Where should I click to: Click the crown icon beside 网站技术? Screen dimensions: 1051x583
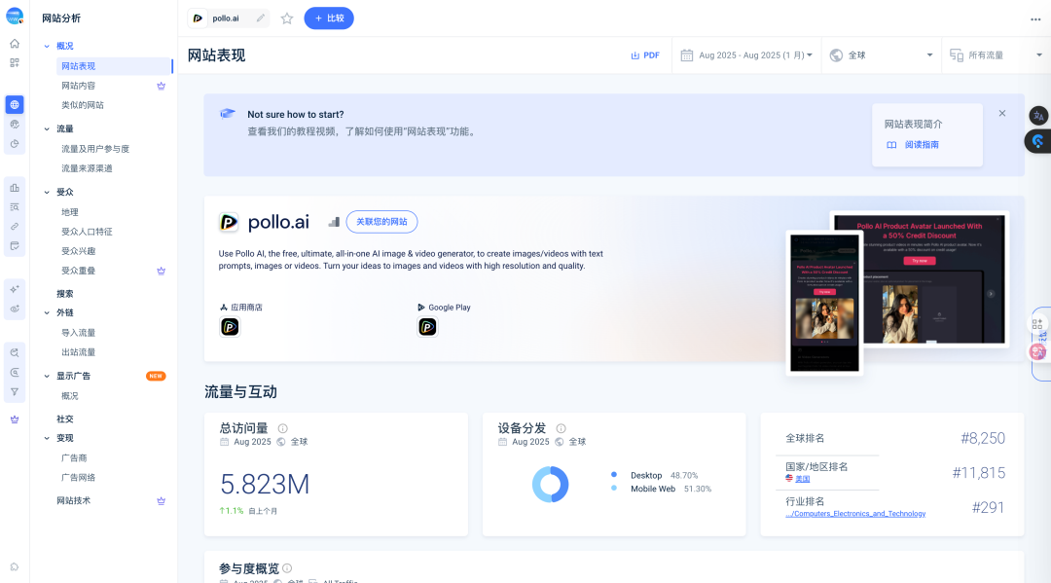[x=161, y=500]
